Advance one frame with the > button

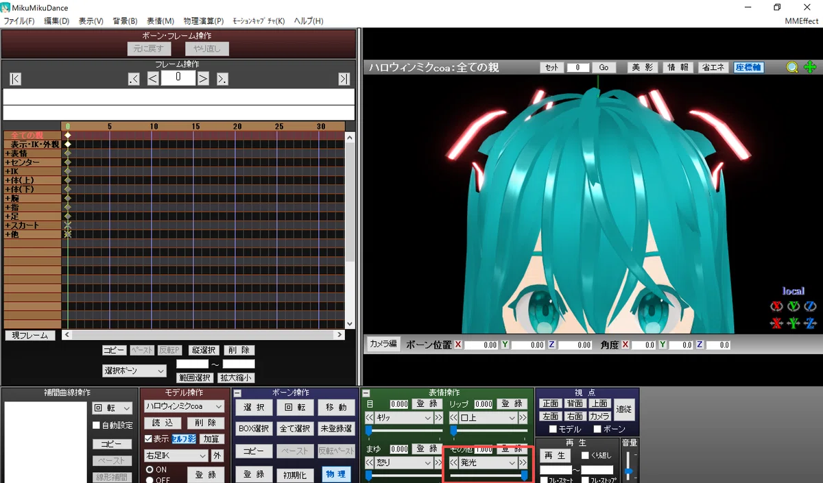click(203, 79)
